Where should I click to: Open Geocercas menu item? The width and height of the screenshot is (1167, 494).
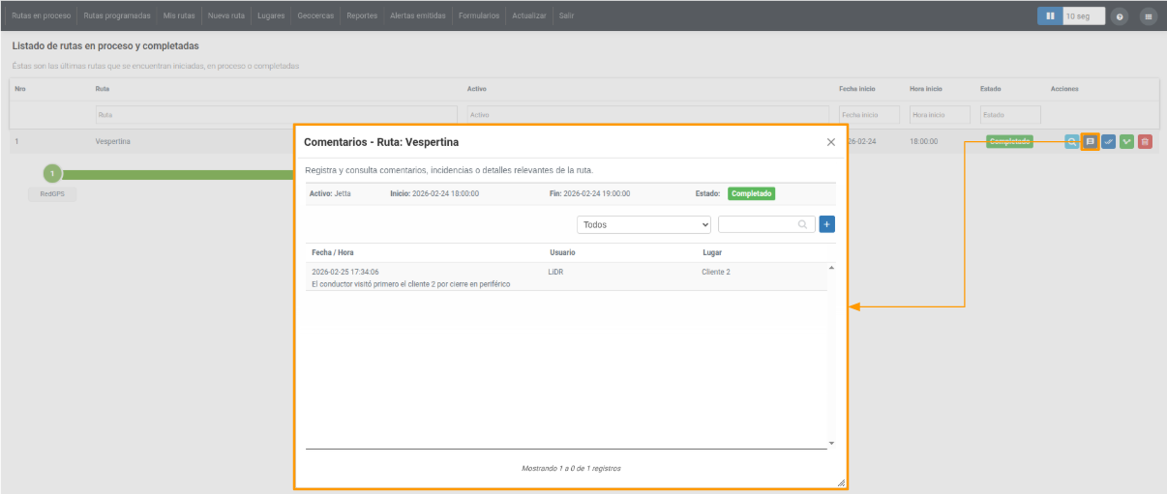tap(315, 15)
